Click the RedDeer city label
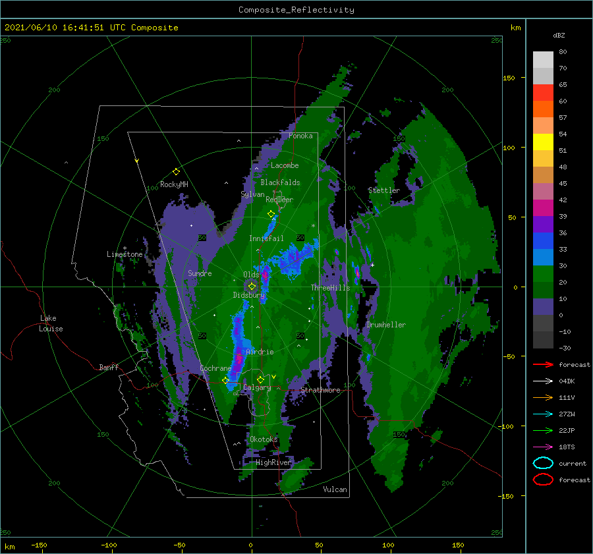593x554 pixels. pos(279,200)
